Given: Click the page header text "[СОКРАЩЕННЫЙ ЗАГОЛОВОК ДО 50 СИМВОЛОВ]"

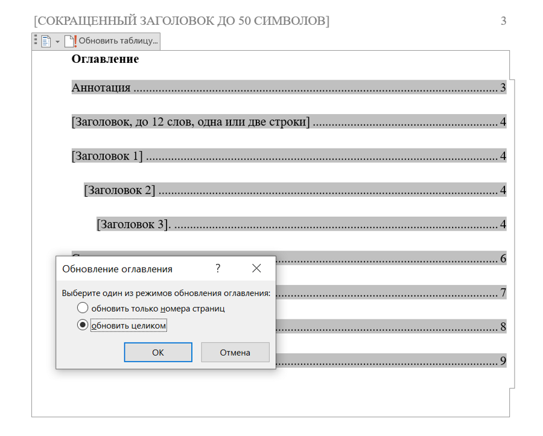Looking at the screenshot, I should click(182, 21).
